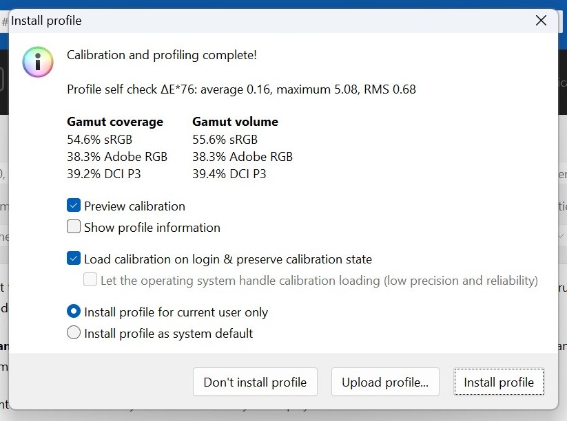Click the "Gamut volume" heading
The height and width of the screenshot is (421, 567).
tap(235, 122)
